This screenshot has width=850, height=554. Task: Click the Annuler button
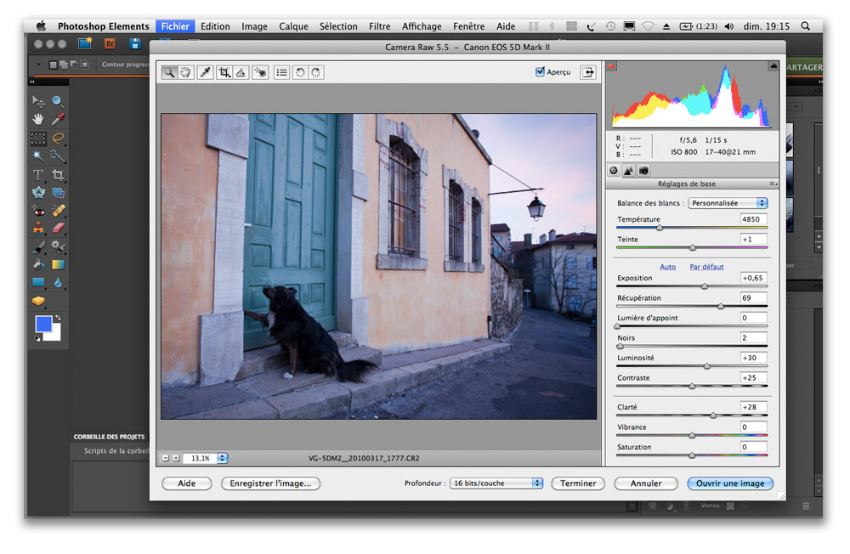coord(646,483)
